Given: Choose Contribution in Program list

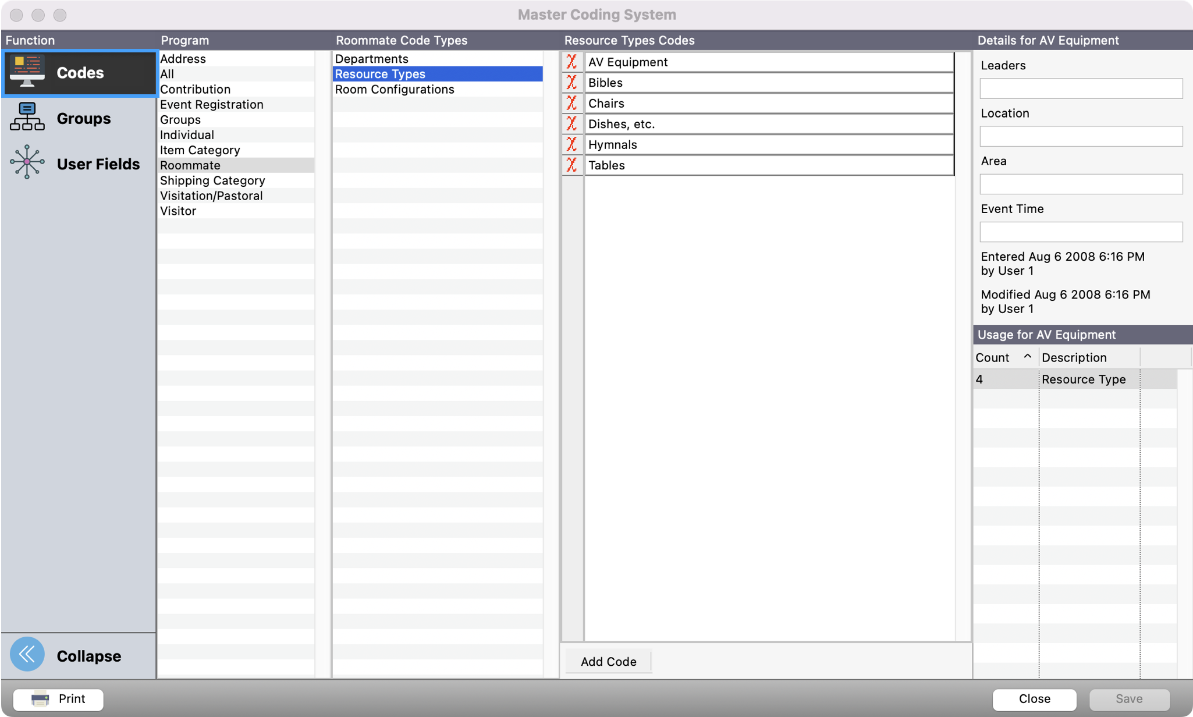Looking at the screenshot, I should coord(195,89).
